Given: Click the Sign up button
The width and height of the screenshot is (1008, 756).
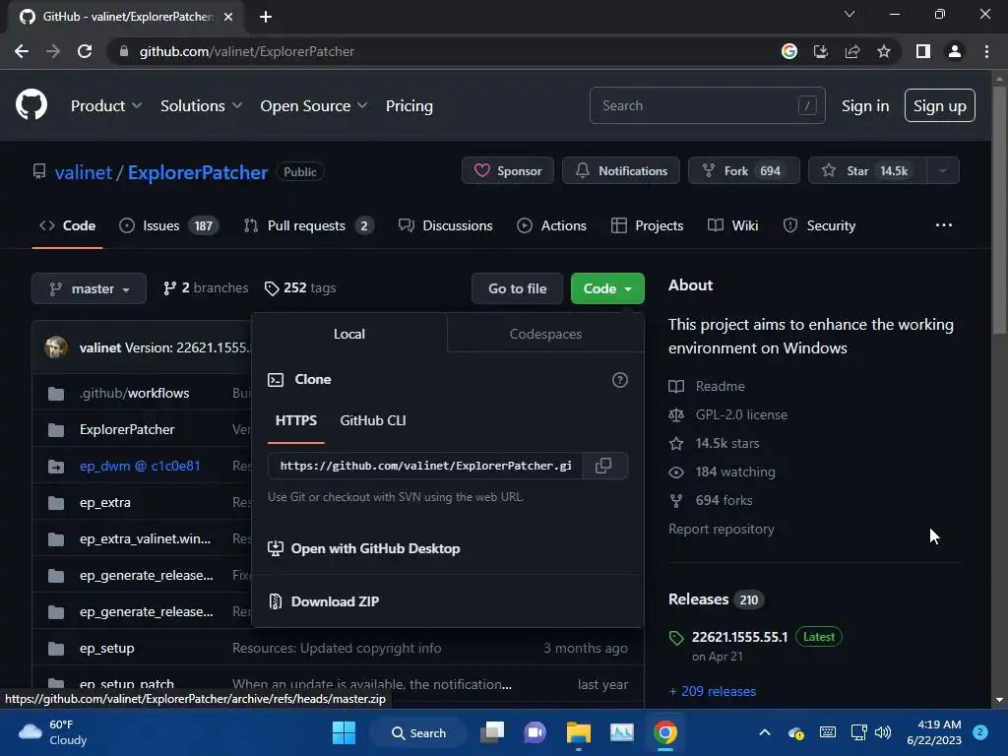Looking at the screenshot, I should [939, 105].
